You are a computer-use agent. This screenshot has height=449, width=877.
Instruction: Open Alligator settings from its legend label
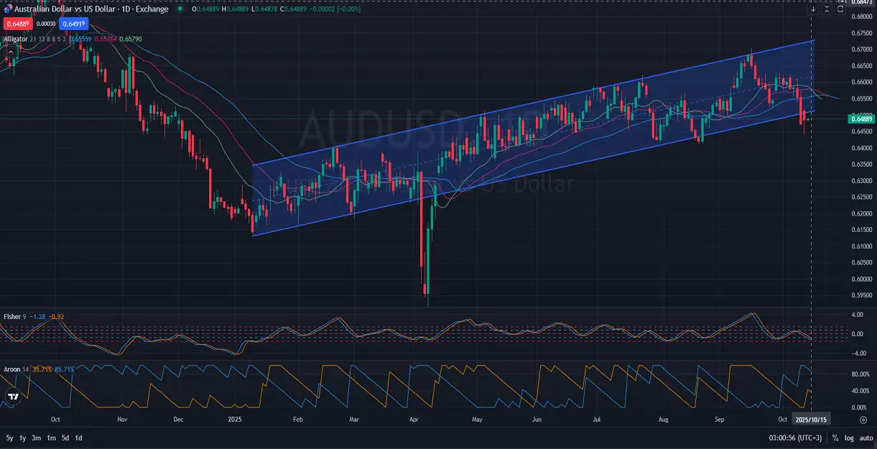(x=16, y=38)
